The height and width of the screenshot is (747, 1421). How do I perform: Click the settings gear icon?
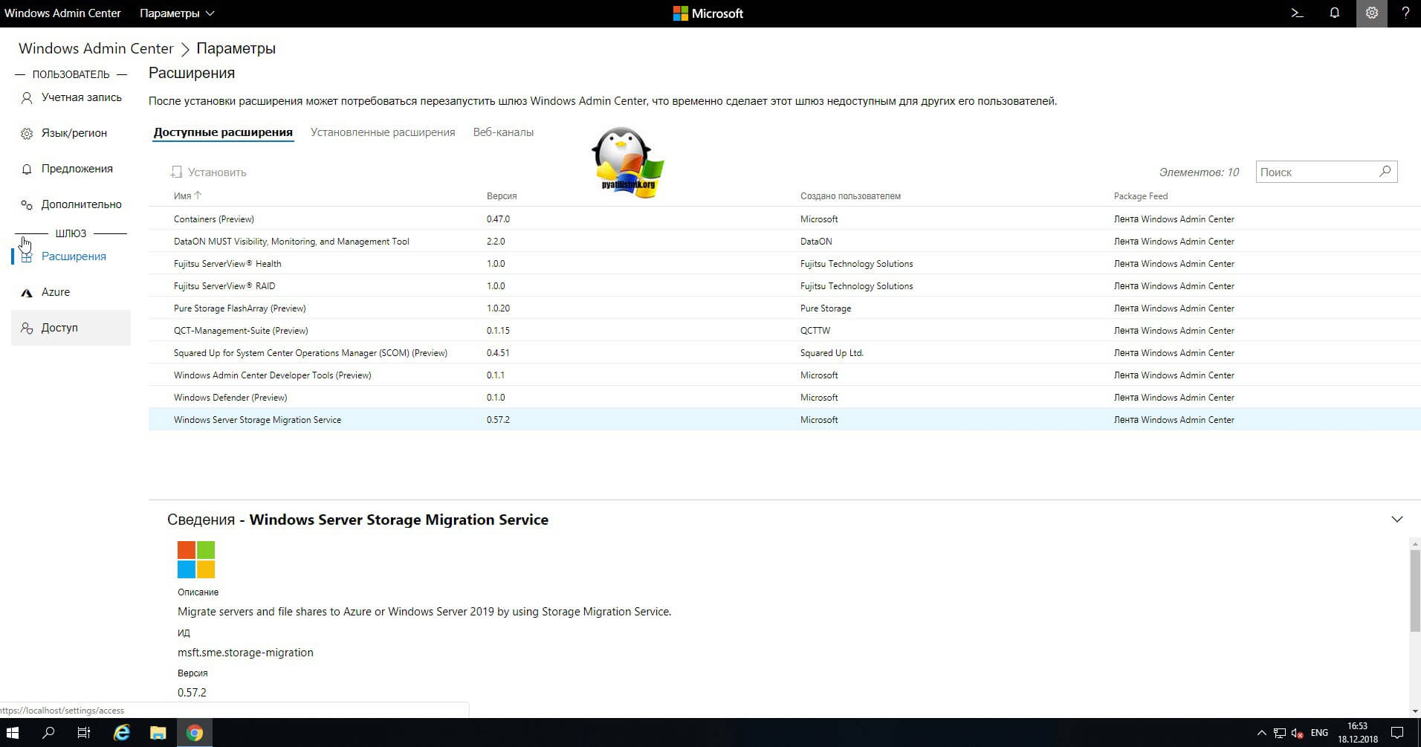(1372, 13)
